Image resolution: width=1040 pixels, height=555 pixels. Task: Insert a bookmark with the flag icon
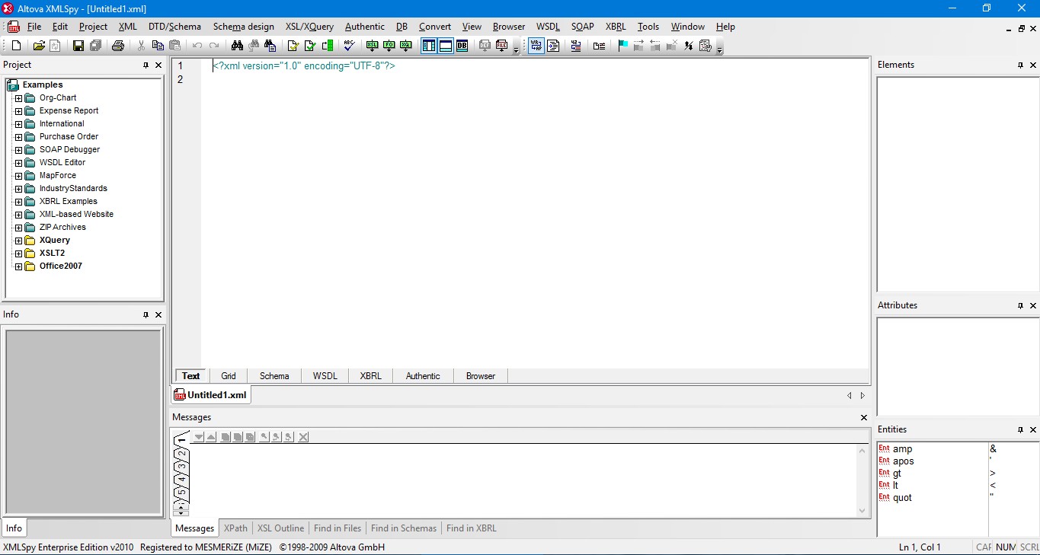tap(623, 46)
